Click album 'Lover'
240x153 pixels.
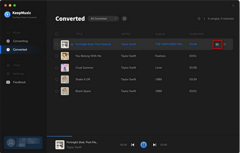(x=158, y=68)
